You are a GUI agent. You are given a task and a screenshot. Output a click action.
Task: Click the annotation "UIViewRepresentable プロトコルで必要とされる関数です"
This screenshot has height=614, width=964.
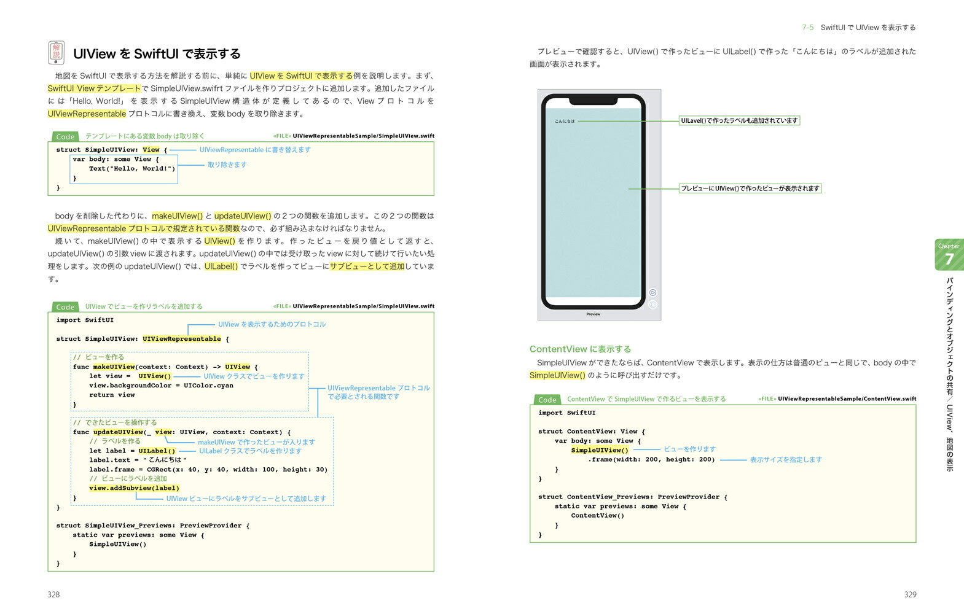point(378,392)
